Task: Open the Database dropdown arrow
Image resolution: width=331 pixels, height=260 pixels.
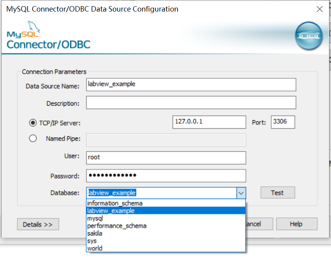Action: click(x=241, y=193)
